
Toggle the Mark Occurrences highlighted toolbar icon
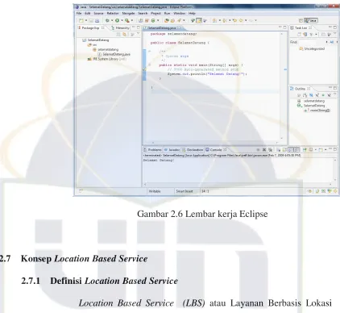(199, 20)
